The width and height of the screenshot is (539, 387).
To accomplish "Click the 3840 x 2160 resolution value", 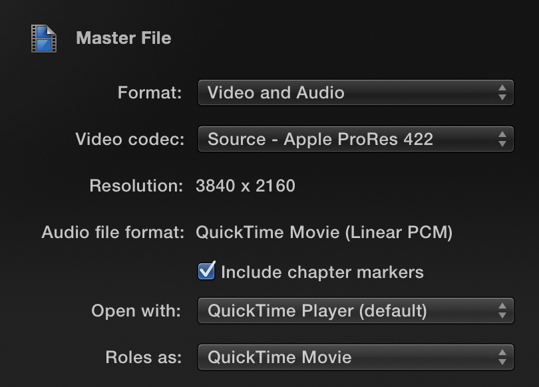I will click(246, 186).
